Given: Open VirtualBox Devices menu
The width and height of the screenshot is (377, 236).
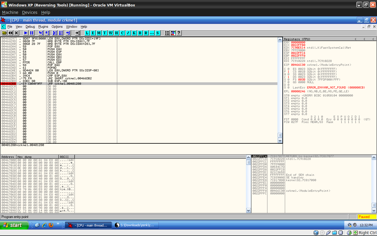Looking at the screenshot, I should coord(30,12).
